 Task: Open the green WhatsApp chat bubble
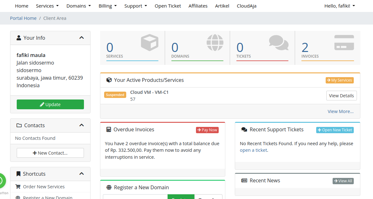(2, 181)
